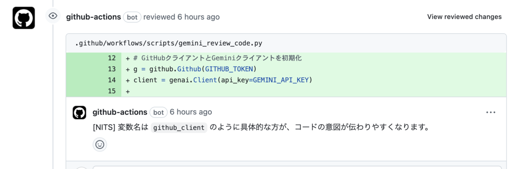Click the eye review icon in timeline
The width and height of the screenshot is (525, 169).
coord(53,16)
